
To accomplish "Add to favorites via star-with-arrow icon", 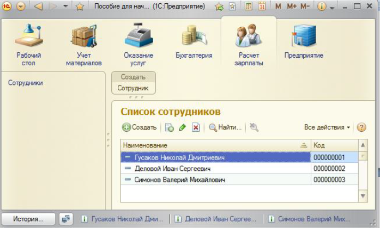I will pos(219,6).
